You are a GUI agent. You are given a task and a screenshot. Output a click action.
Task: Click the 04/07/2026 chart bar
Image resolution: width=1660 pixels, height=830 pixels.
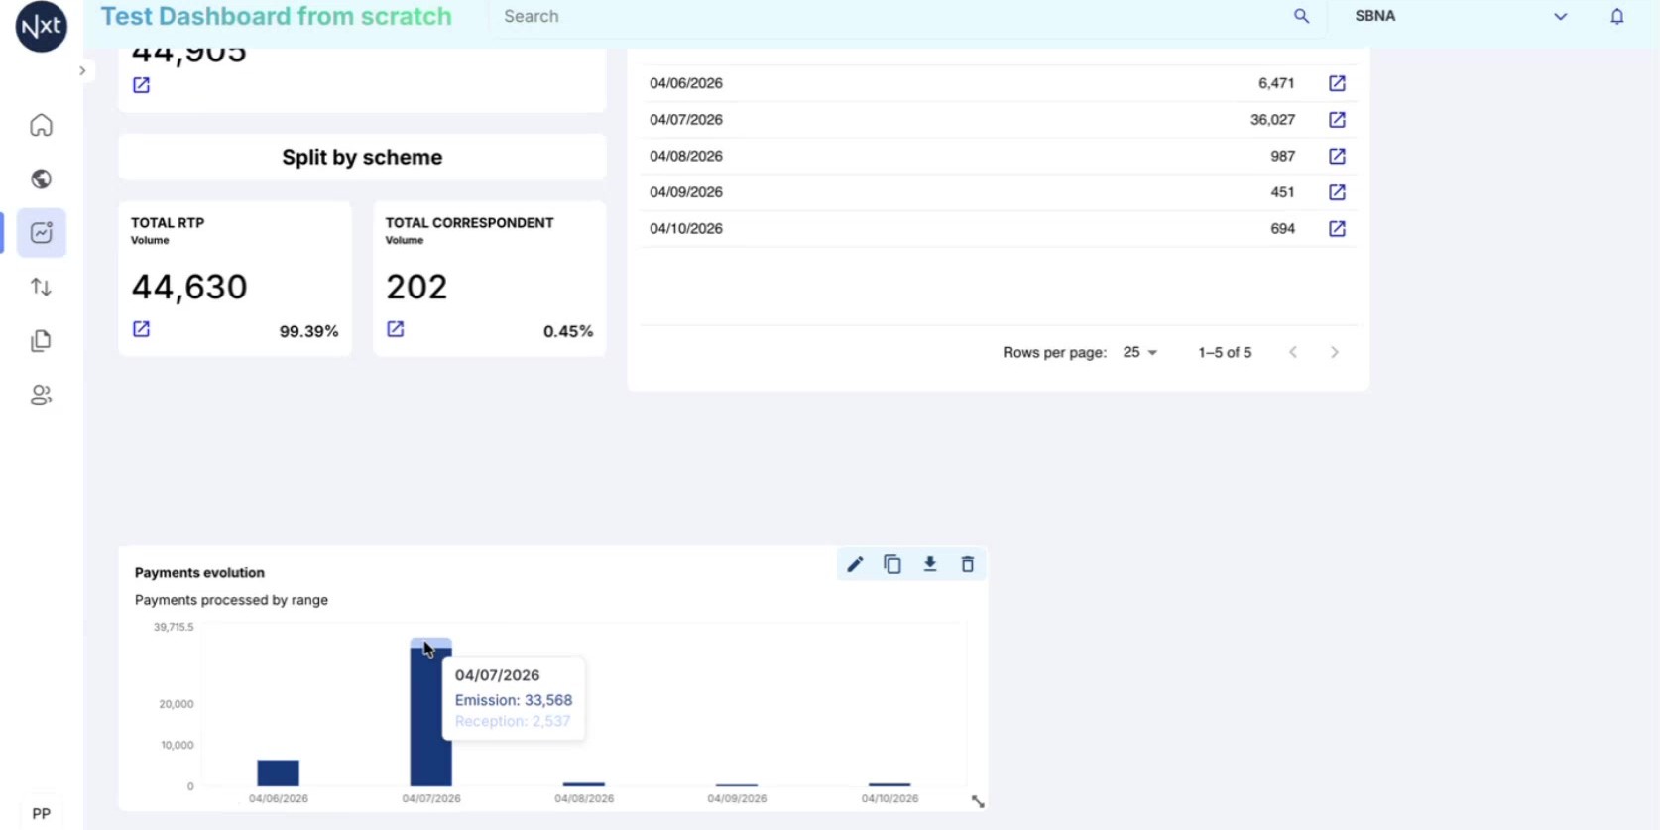430,713
